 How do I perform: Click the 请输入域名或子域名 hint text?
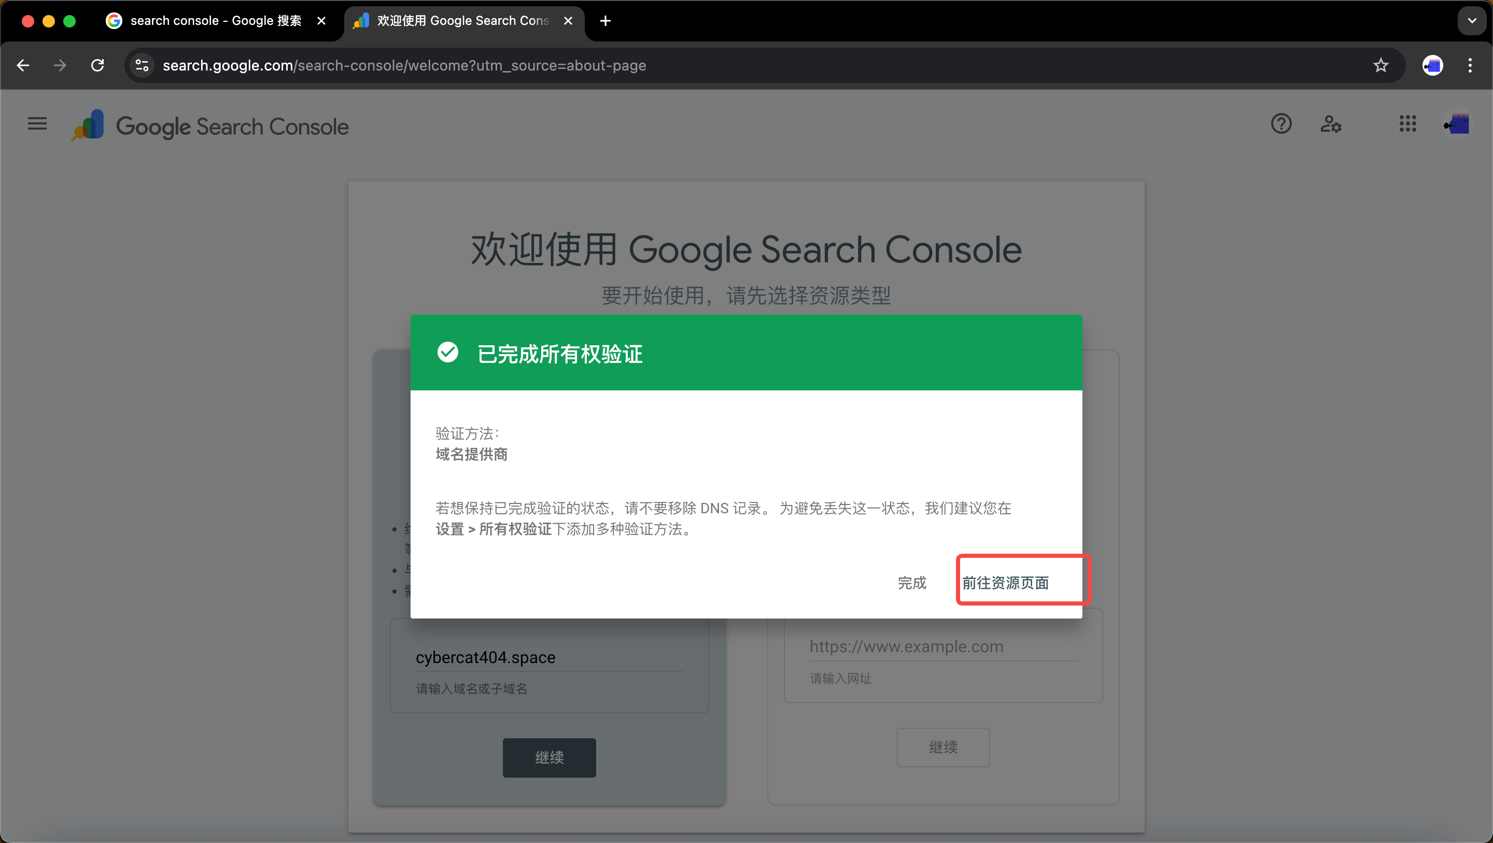471,689
